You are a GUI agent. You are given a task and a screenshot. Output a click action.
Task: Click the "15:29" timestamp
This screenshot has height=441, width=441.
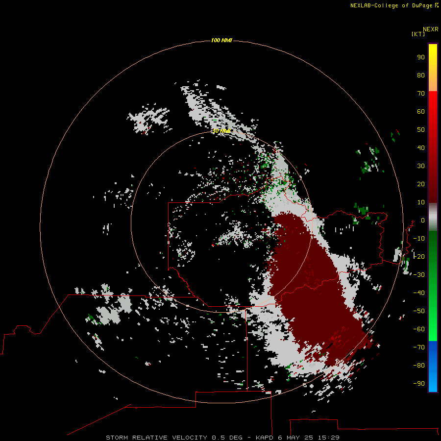pos(328,438)
